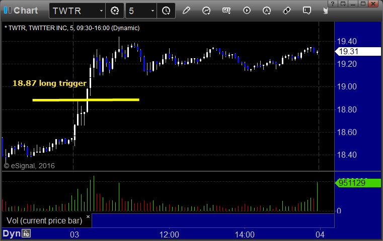Click the Twitter bird icon
The width and height of the screenshot is (383, 241).
click(x=326, y=11)
